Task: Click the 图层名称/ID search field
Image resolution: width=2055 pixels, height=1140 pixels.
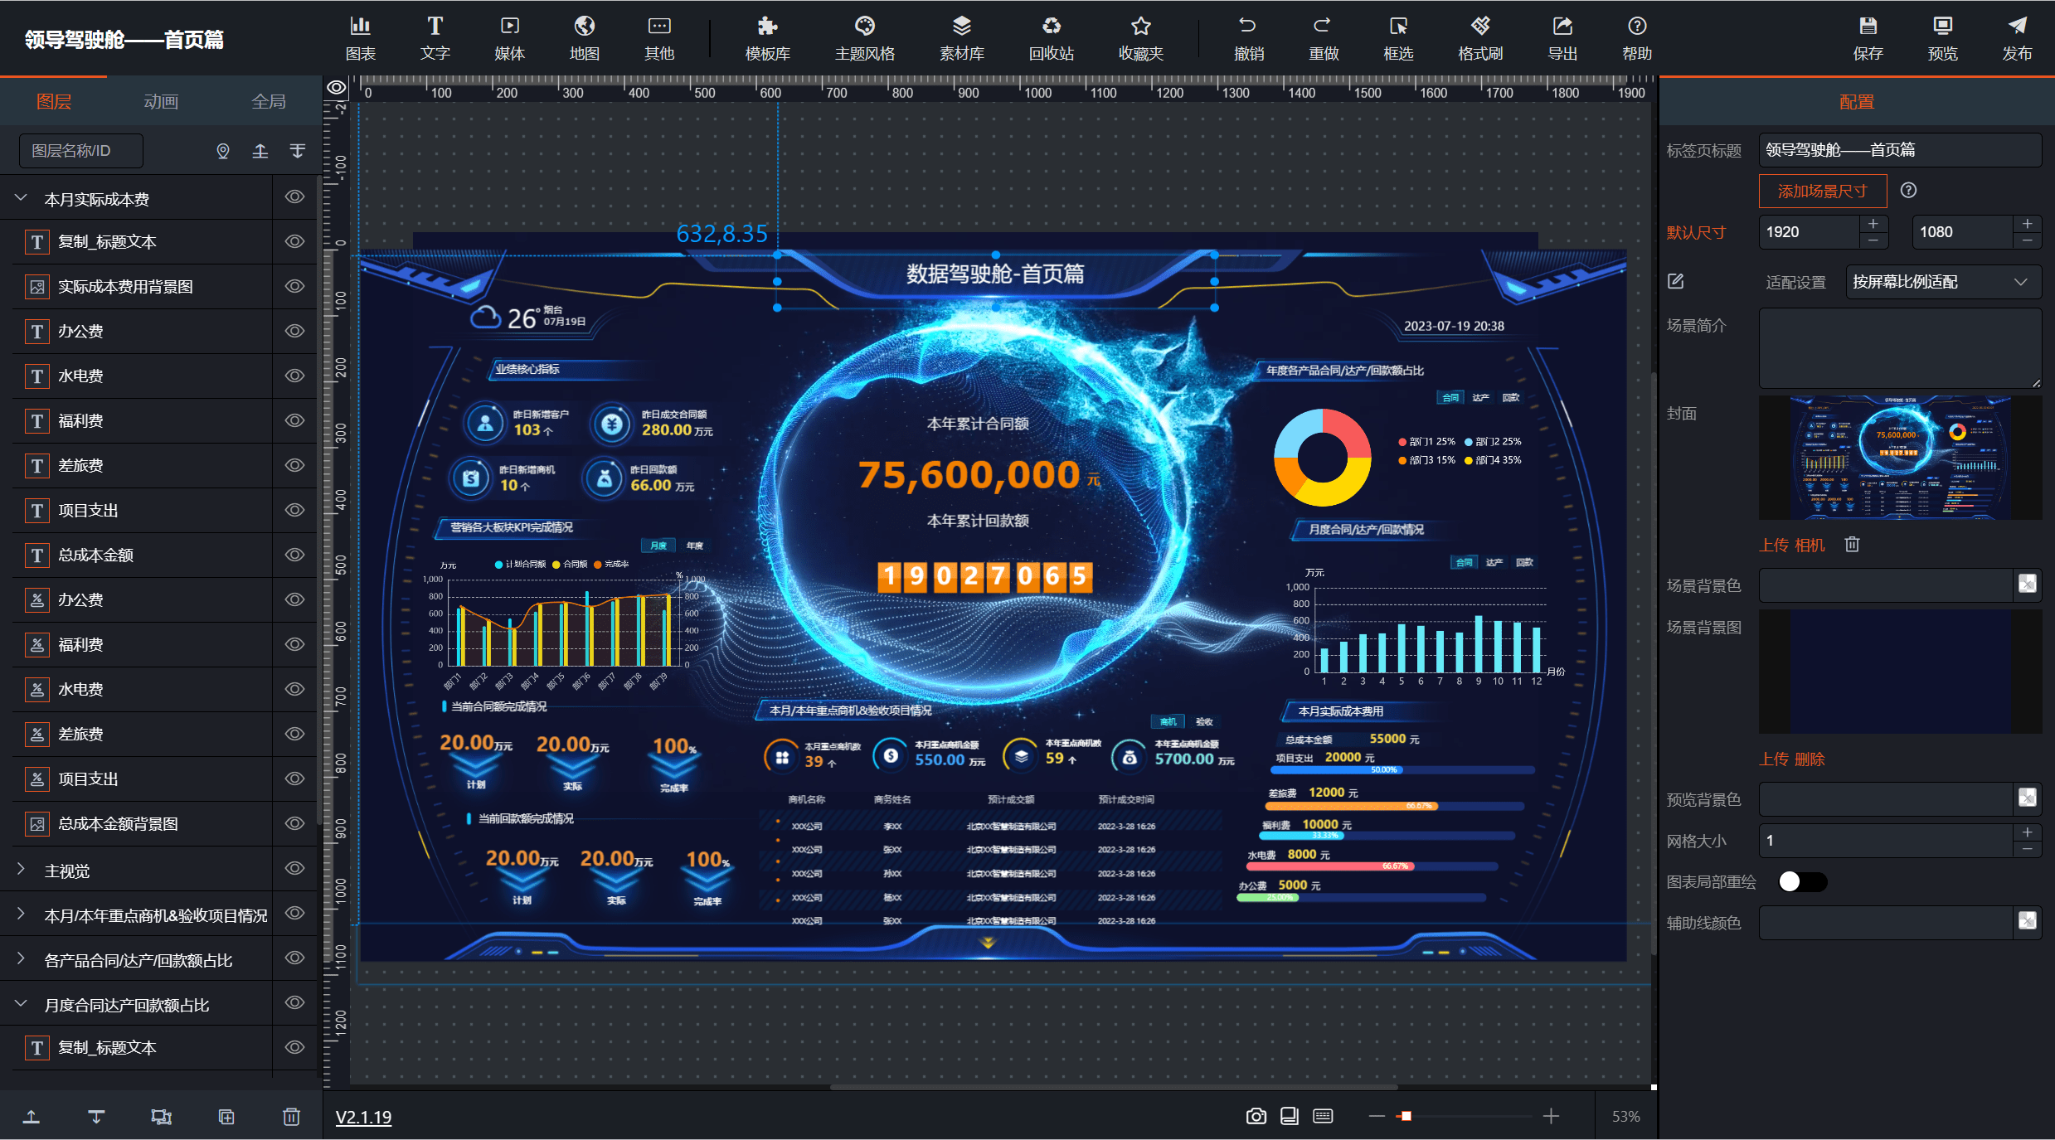Action: click(x=81, y=151)
